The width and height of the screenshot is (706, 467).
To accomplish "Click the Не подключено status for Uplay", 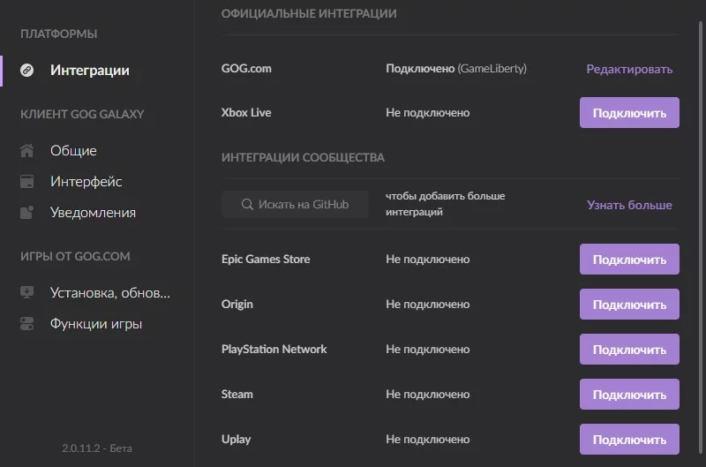I will click(428, 439).
